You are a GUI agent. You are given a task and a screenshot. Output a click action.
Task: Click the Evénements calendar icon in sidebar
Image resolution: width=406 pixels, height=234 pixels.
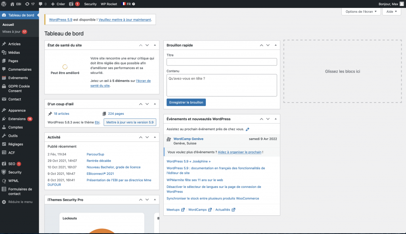coord(4,77)
